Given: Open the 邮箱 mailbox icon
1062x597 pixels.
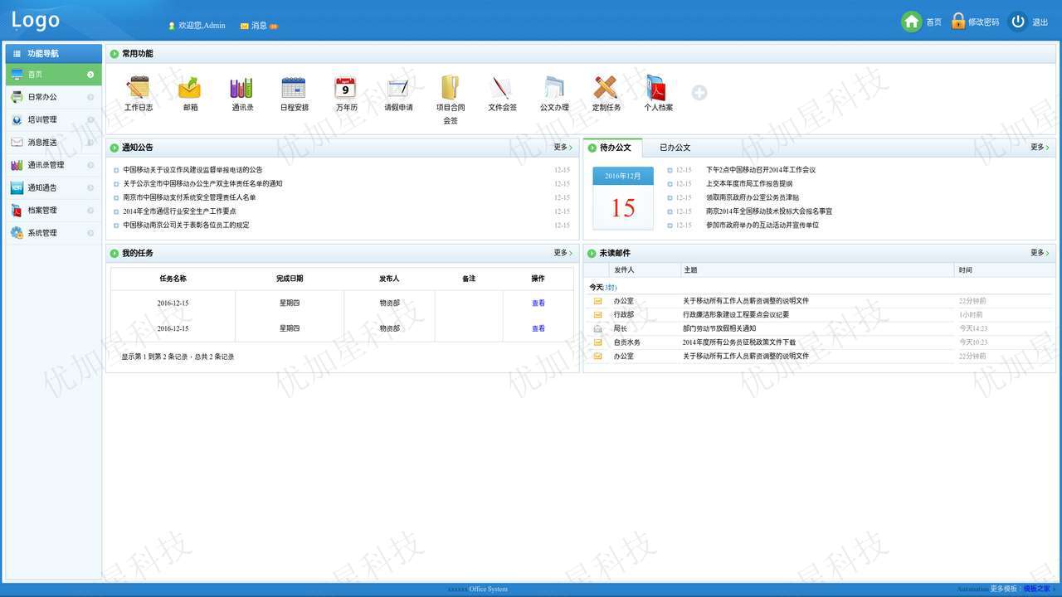Looking at the screenshot, I should [190, 88].
